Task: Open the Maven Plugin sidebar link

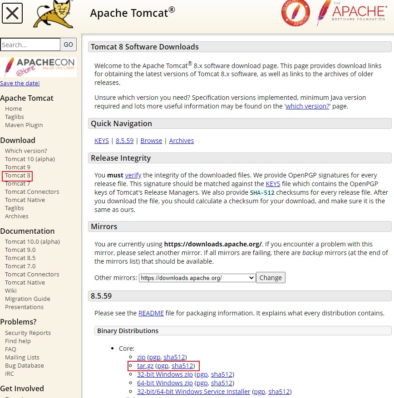Action: click(x=24, y=125)
